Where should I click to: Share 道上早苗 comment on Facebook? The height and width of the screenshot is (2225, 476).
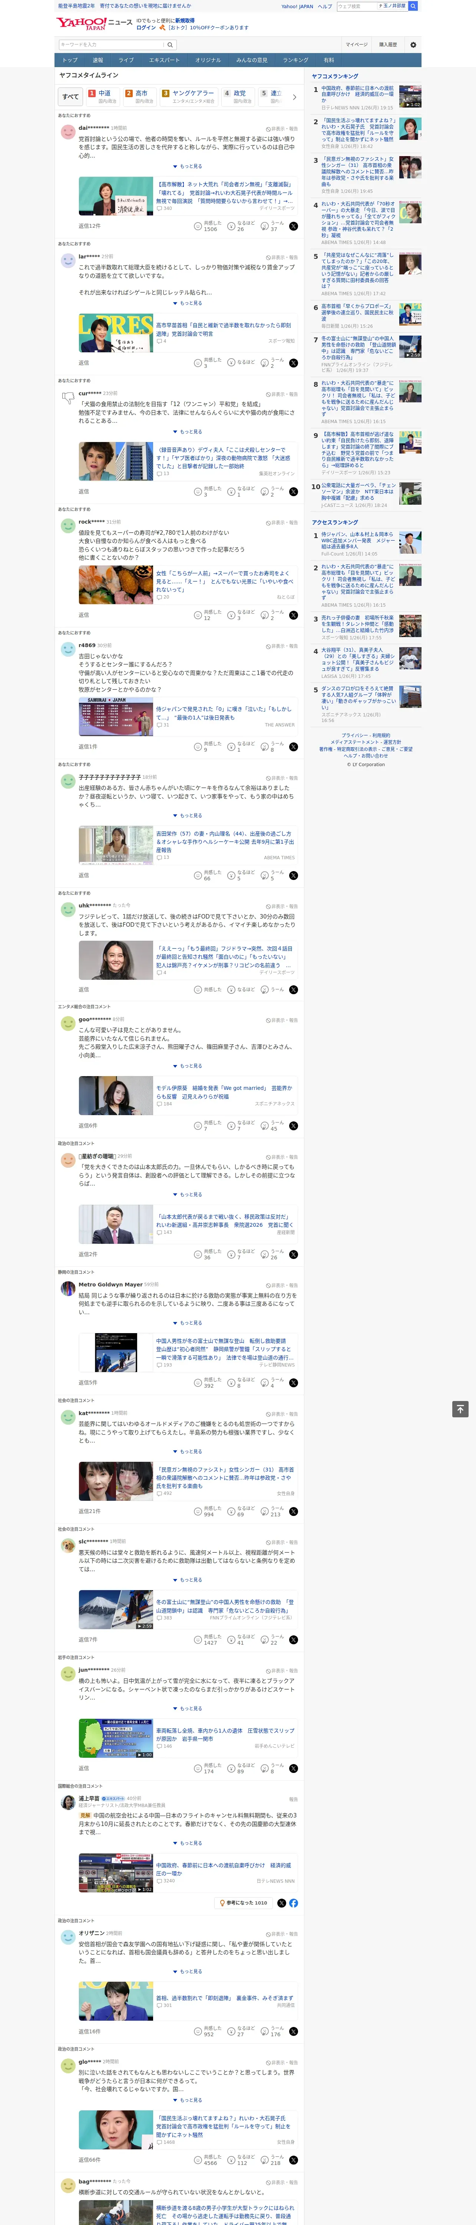[294, 1903]
